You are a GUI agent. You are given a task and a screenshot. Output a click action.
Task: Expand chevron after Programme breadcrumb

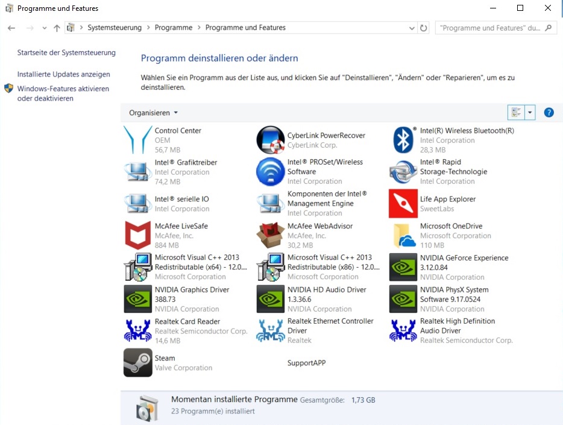(199, 28)
